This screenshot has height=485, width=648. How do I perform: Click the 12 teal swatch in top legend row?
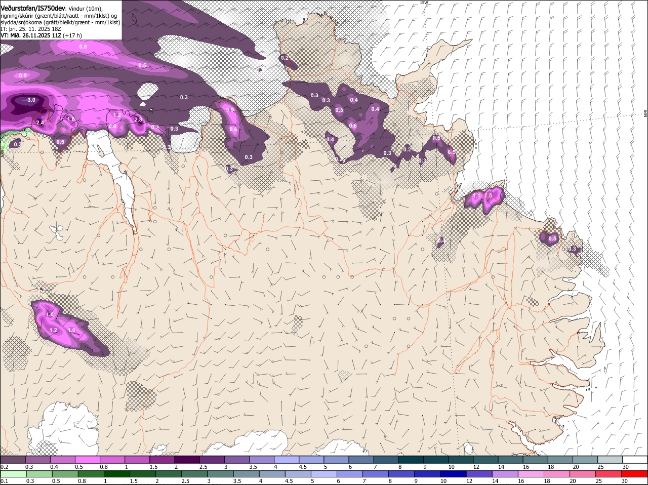pos(486,460)
